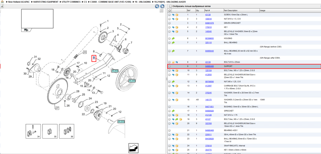Expand plus button on KEY 354775 row
This screenshot has width=321, height=154.
[169, 150]
